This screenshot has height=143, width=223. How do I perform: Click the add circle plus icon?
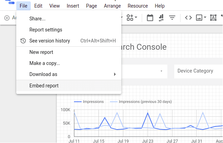tap(7, 18)
